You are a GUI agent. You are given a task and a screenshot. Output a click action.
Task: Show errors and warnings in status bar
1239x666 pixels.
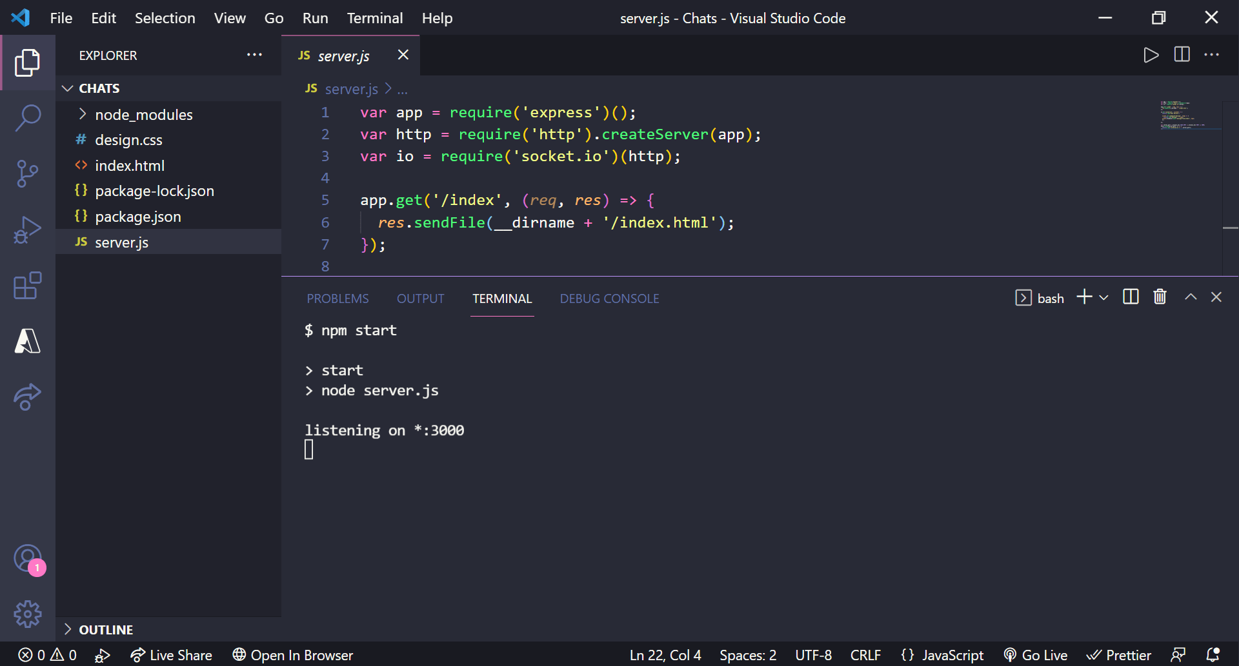[47, 655]
